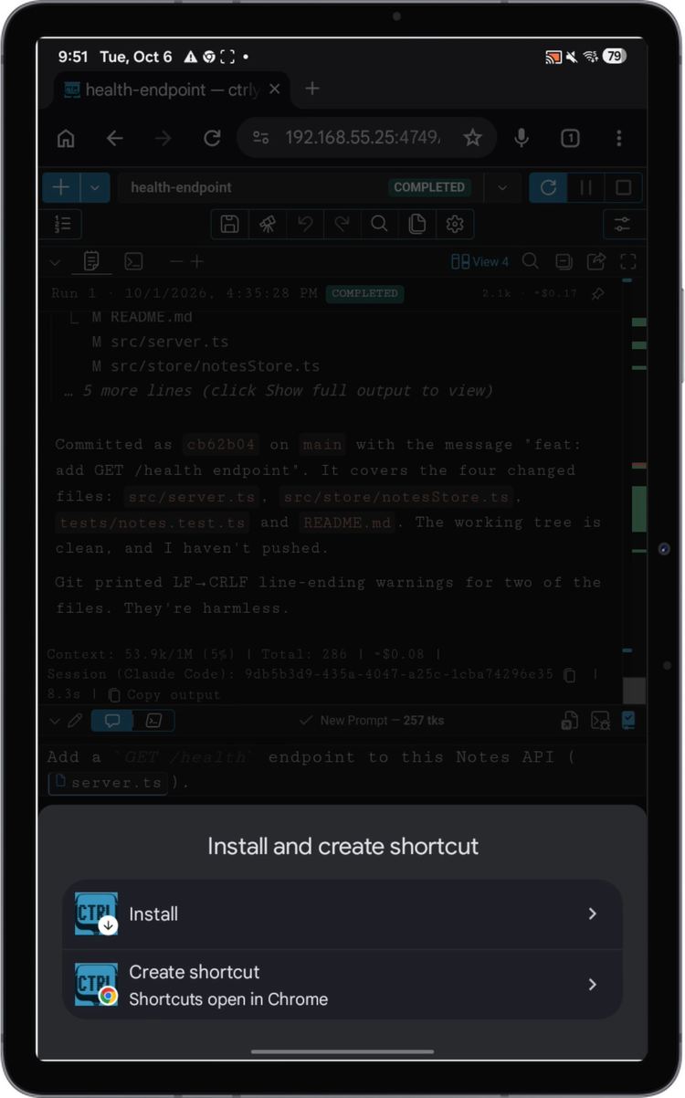Image resolution: width=685 pixels, height=1098 pixels.
Task: Stop the session with the square button
Action: click(624, 187)
